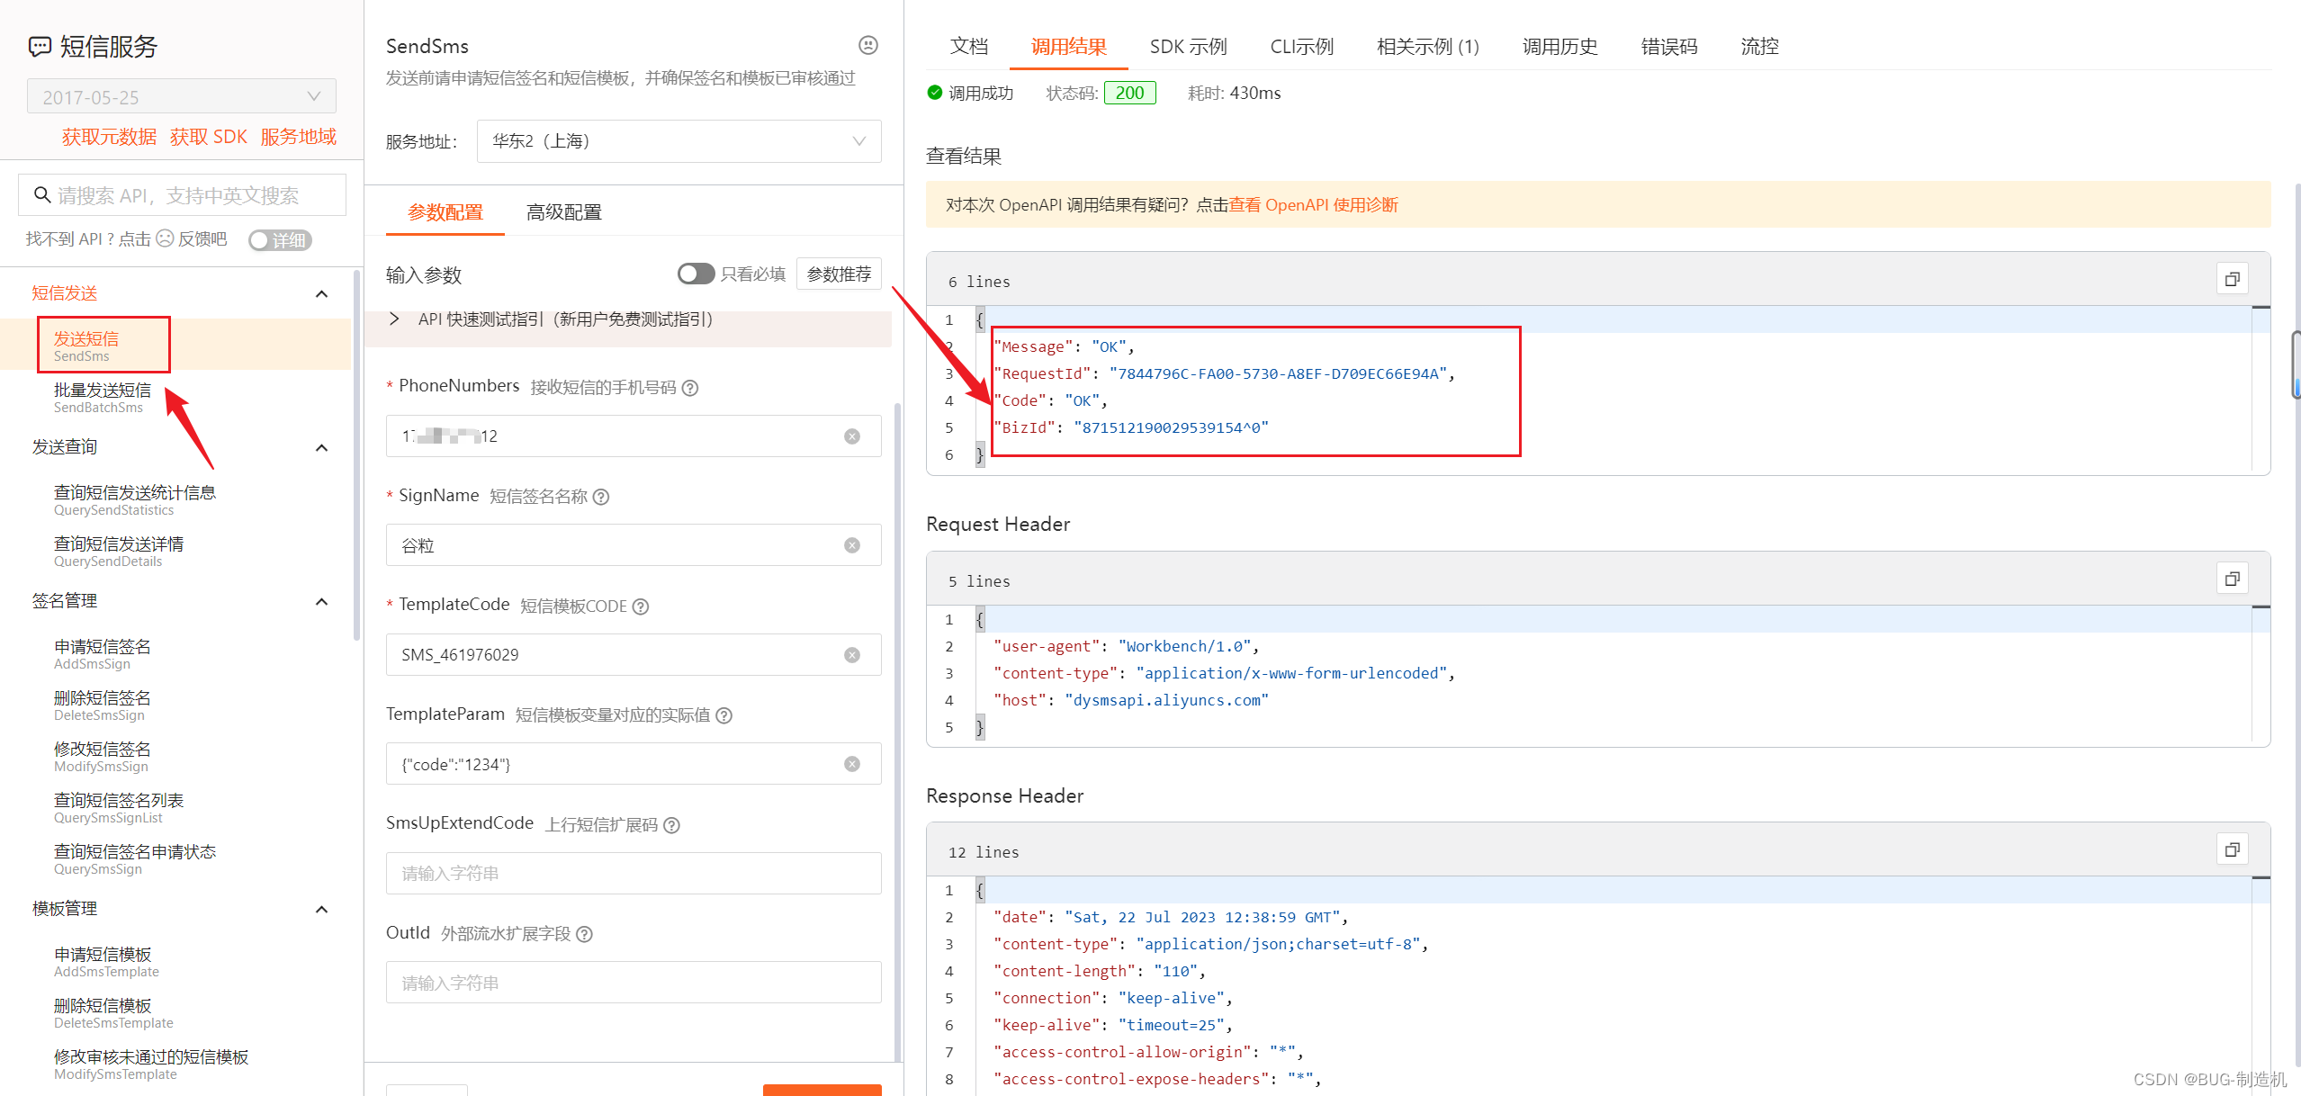The width and height of the screenshot is (2301, 1096).
Task: Open the 服务地址 region dropdown
Action: point(679,141)
